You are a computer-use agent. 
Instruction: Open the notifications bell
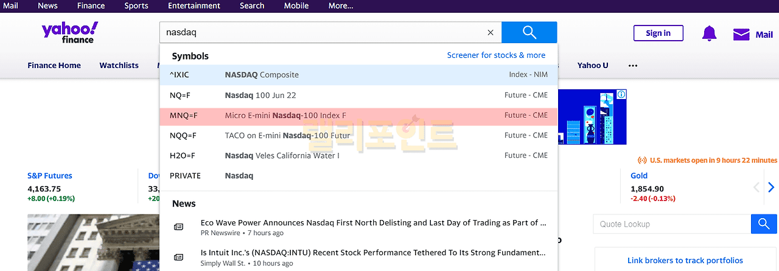tap(709, 33)
